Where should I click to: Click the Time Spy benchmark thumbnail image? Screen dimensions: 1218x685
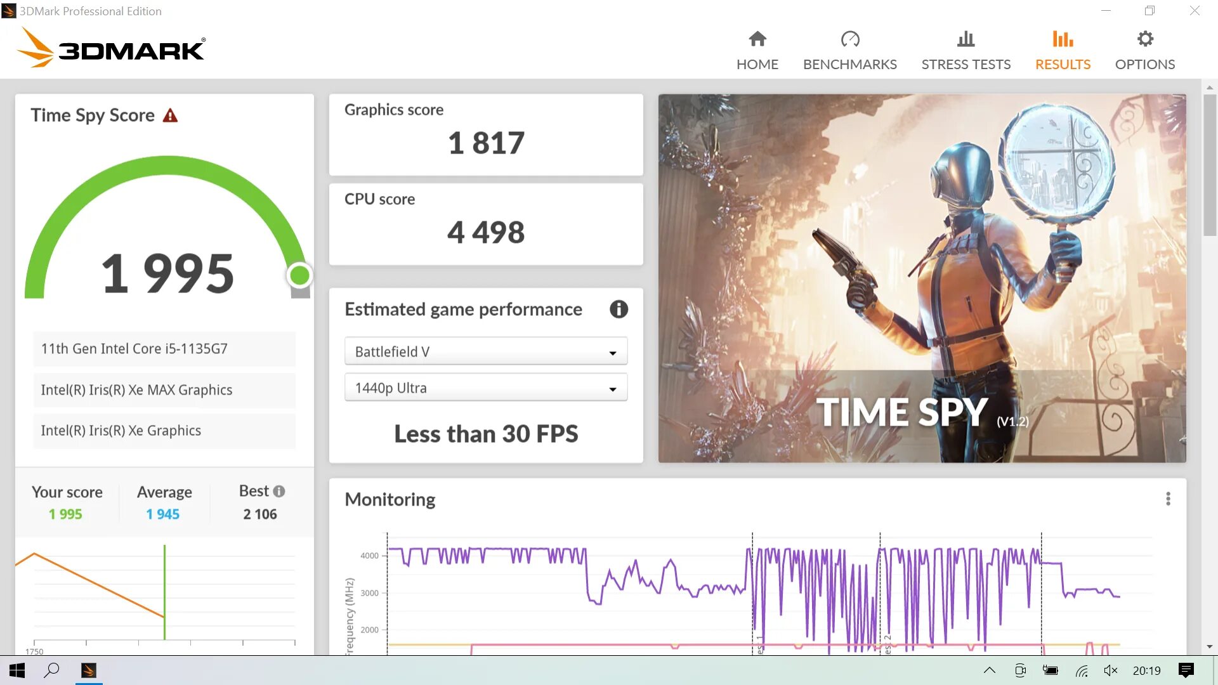coord(922,278)
